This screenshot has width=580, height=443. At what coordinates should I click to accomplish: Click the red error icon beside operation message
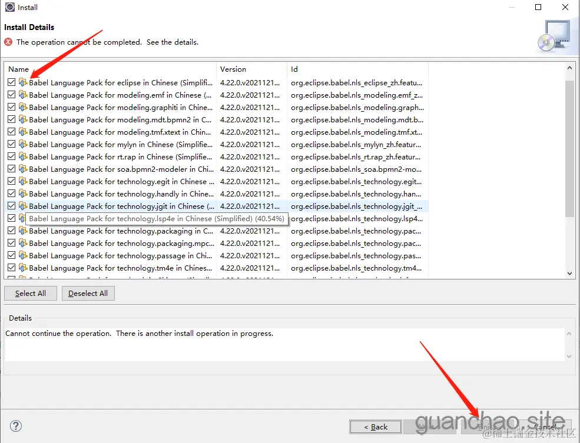click(x=8, y=42)
